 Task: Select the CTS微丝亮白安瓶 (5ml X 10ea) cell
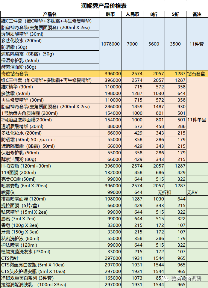click(x=50, y=265)
